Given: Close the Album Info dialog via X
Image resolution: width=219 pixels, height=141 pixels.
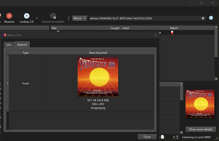Looking at the screenshot, I should point(156,35).
